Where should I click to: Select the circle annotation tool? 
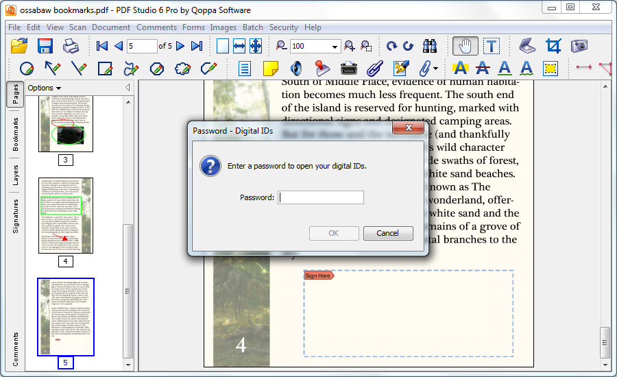[x=27, y=69]
